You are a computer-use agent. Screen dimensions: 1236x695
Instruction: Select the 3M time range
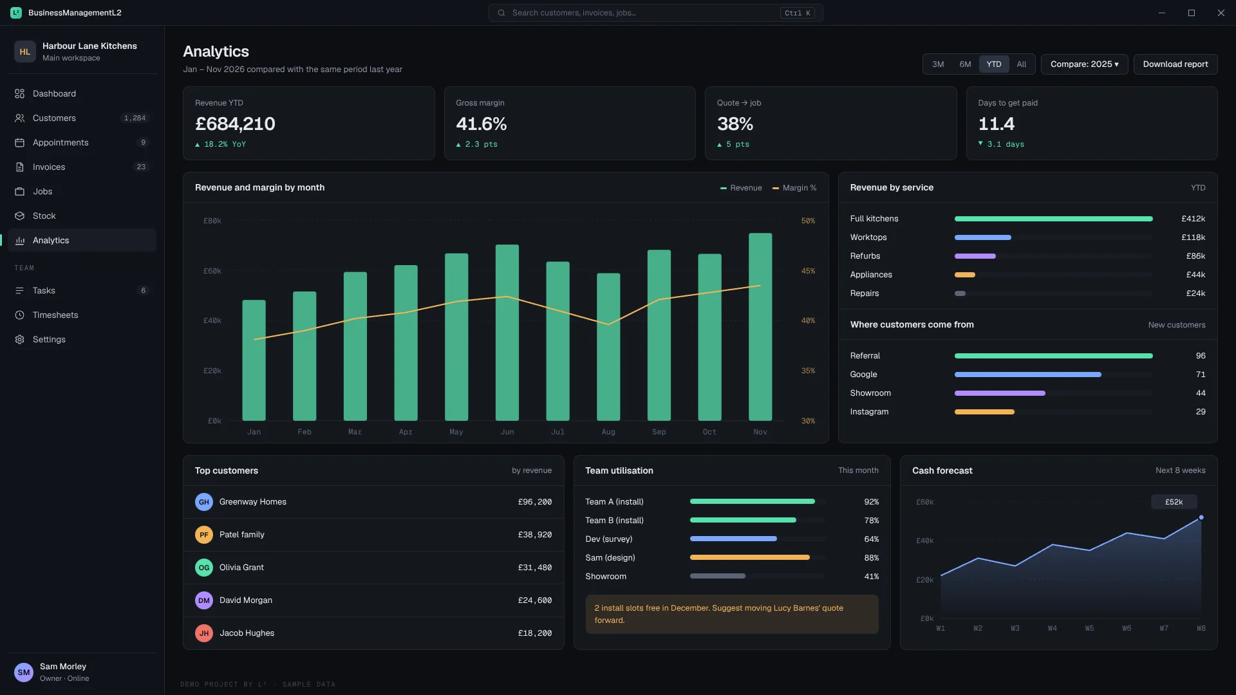938,64
